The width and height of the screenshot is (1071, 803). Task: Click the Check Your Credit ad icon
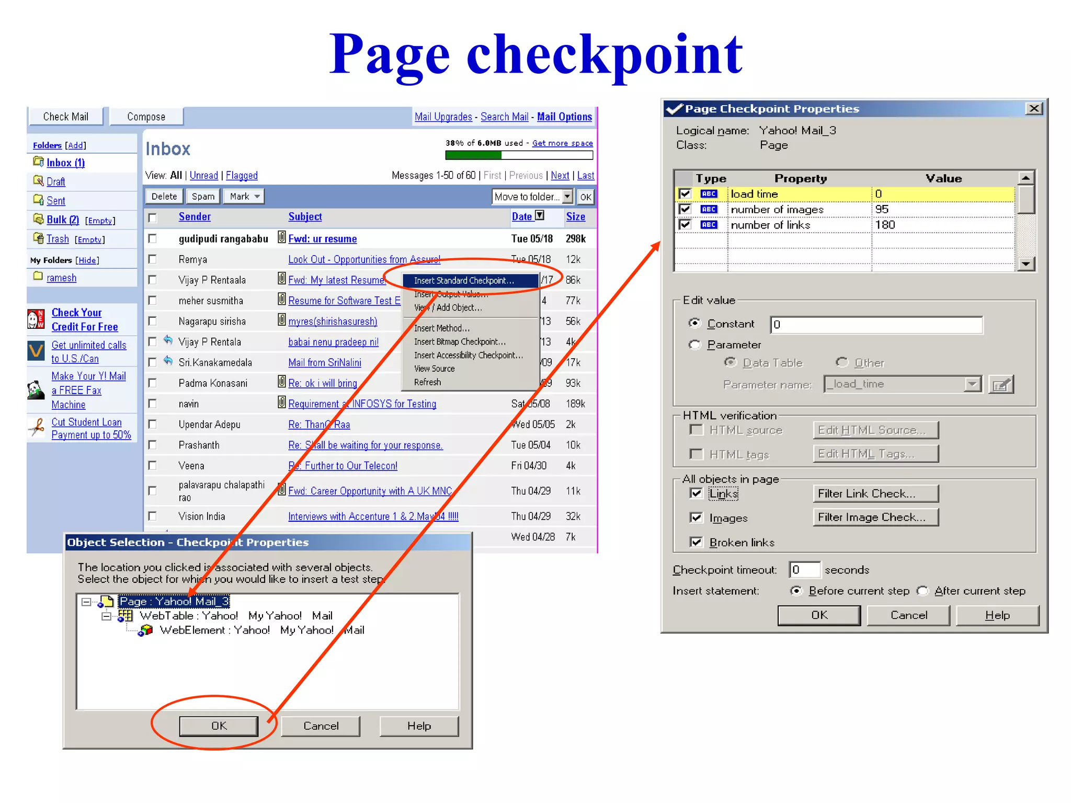click(36, 319)
